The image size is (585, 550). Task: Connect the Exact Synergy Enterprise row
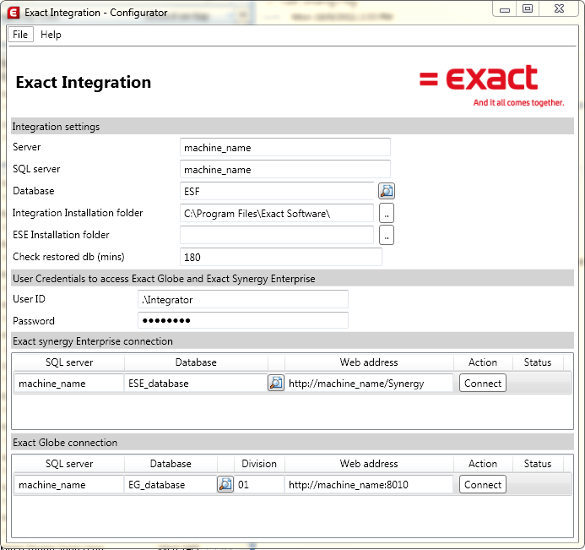tap(482, 383)
